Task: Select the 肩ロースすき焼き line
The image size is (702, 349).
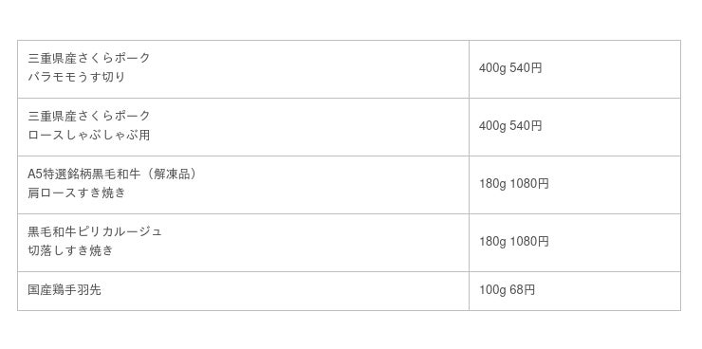Action: (x=77, y=193)
